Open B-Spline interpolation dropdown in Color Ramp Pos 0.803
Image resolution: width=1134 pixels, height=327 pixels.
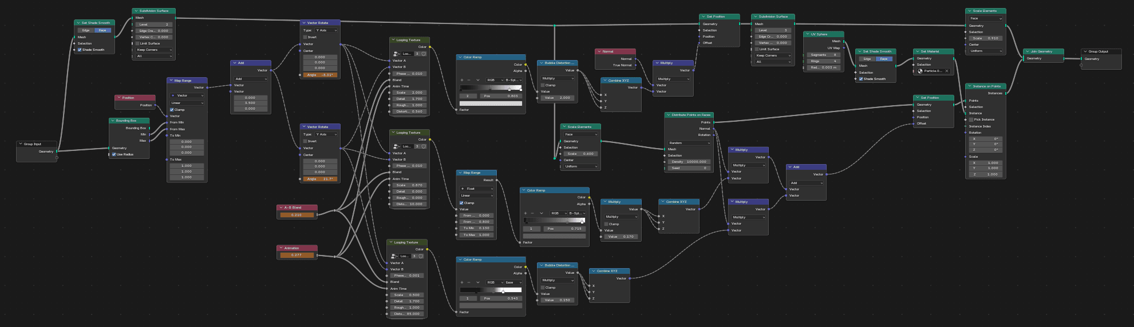point(513,80)
